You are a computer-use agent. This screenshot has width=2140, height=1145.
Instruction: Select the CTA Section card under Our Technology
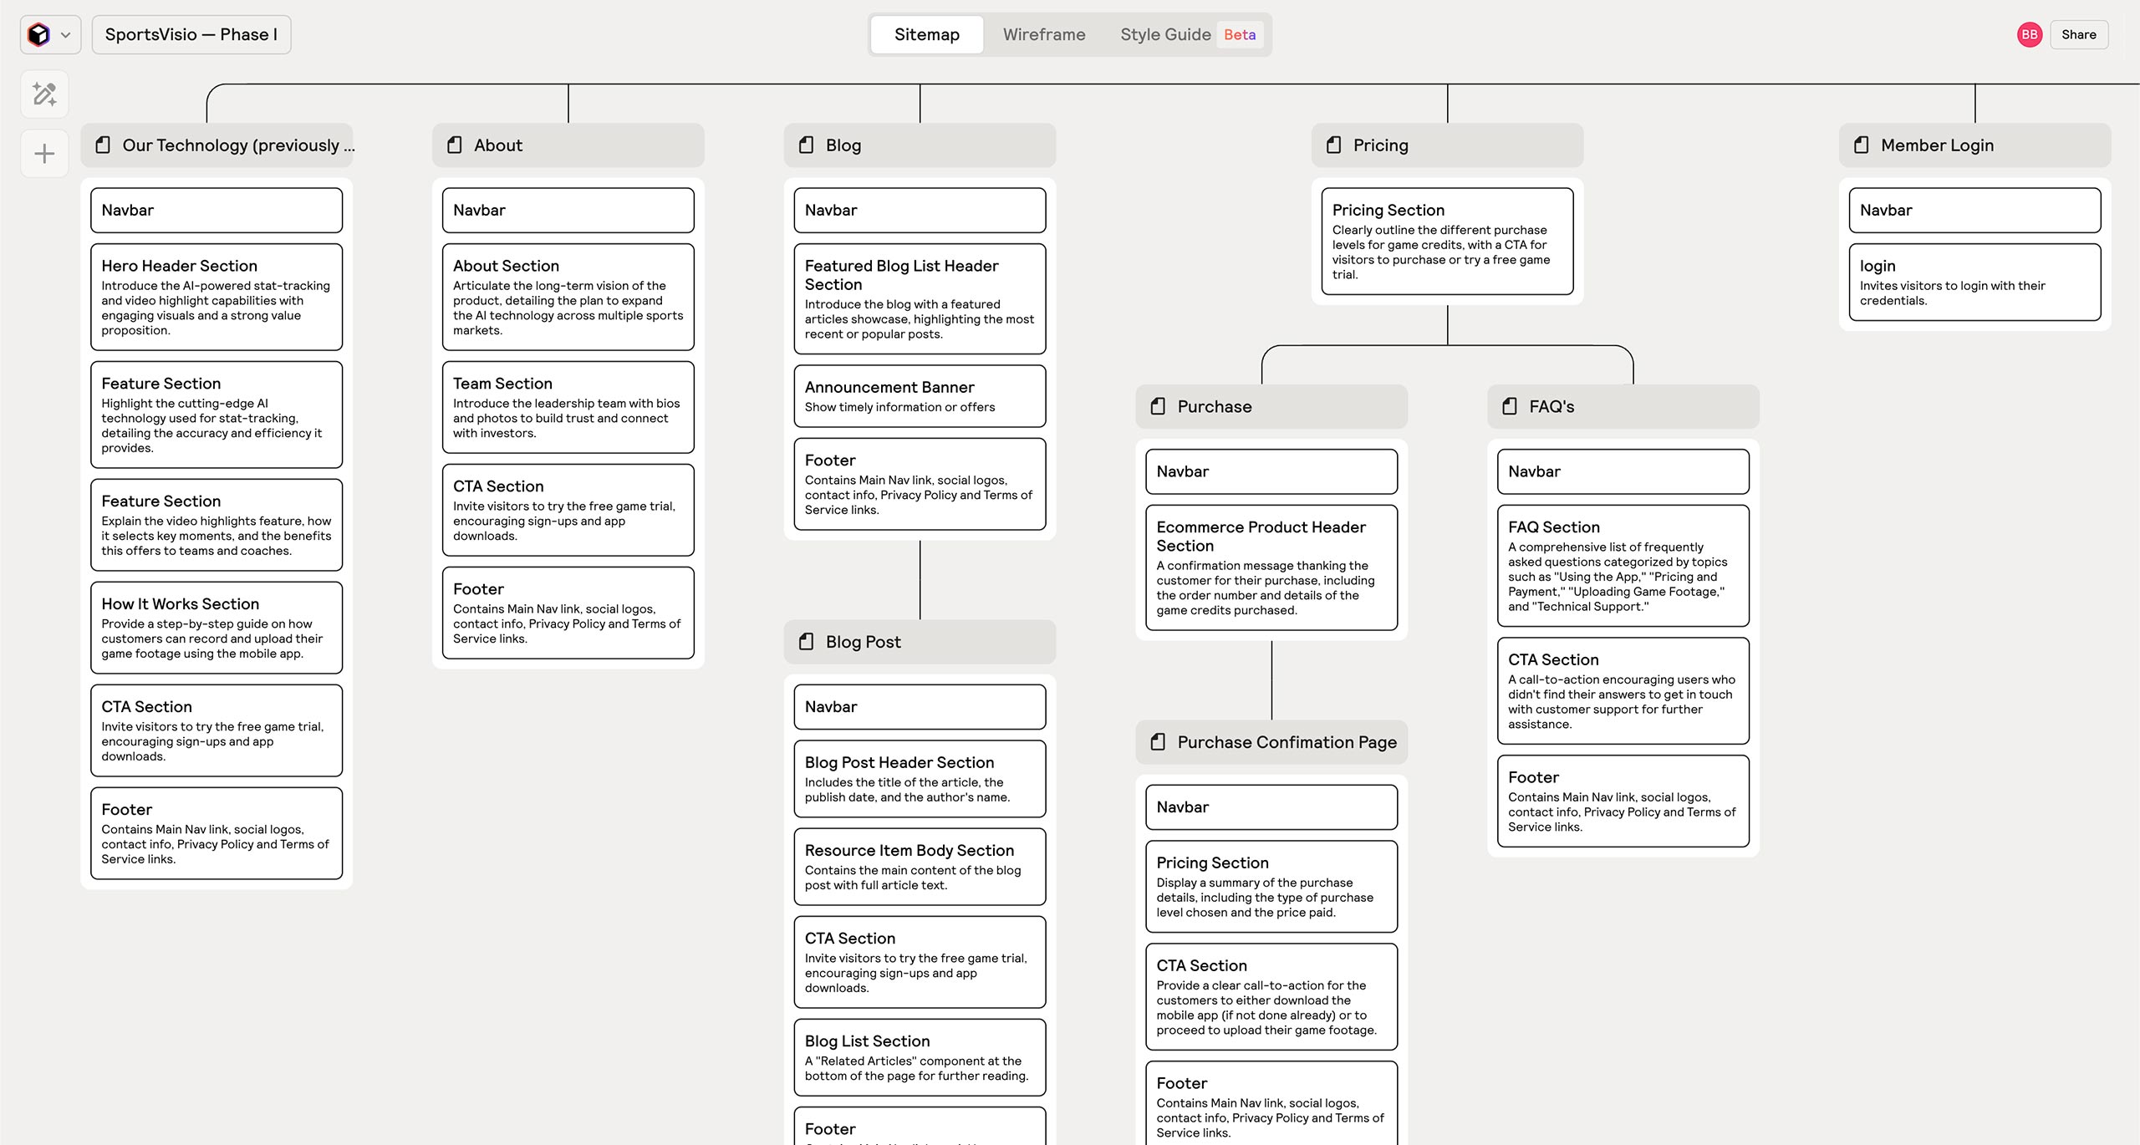(x=217, y=730)
